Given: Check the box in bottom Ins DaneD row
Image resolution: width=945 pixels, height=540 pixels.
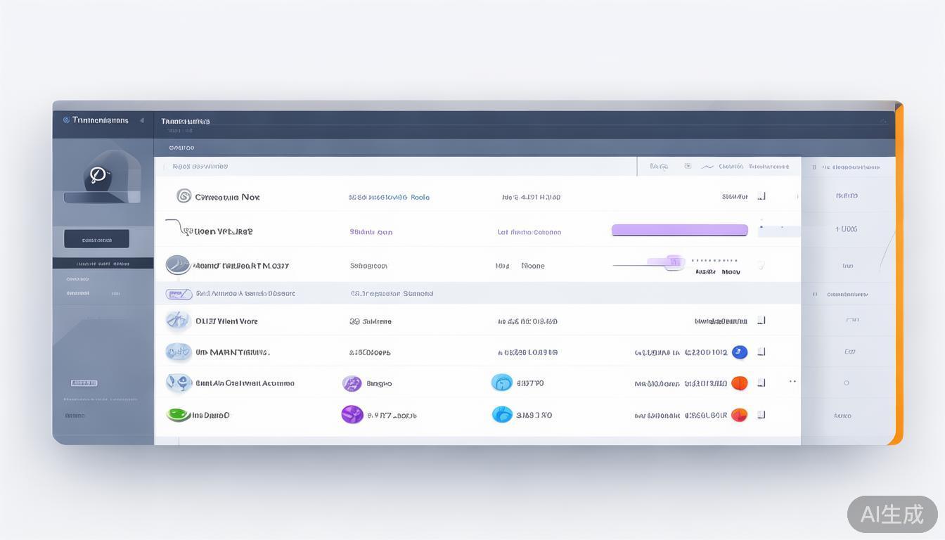Looking at the screenshot, I should [x=761, y=415].
